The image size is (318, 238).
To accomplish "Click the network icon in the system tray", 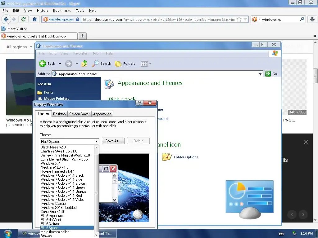I will click(294, 233).
